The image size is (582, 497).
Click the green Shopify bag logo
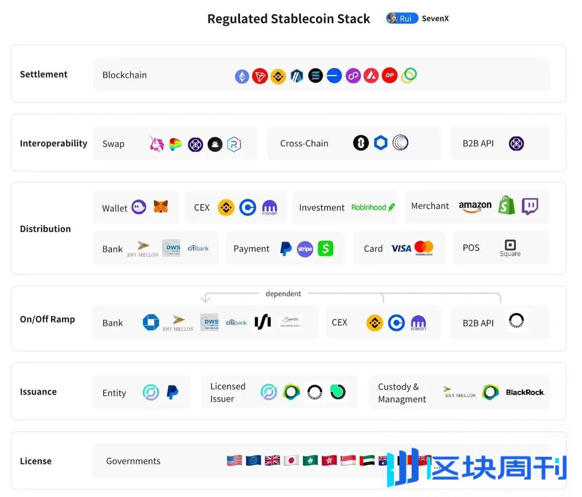[507, 206]
